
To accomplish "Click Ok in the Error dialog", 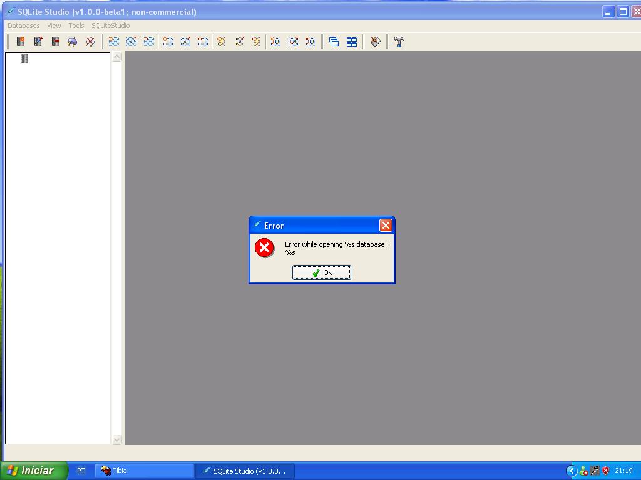I will coord(322,272).
